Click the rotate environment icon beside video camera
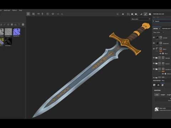 [141, 14]
